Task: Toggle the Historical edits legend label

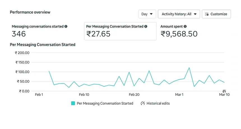Action: 158,103
